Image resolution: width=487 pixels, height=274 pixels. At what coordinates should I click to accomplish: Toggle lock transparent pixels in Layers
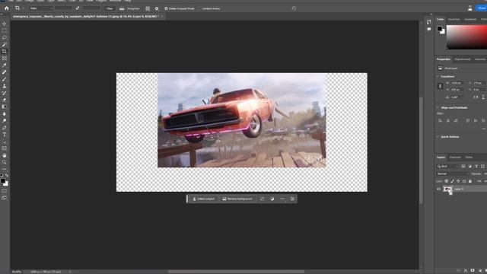(x=447, y=181)
